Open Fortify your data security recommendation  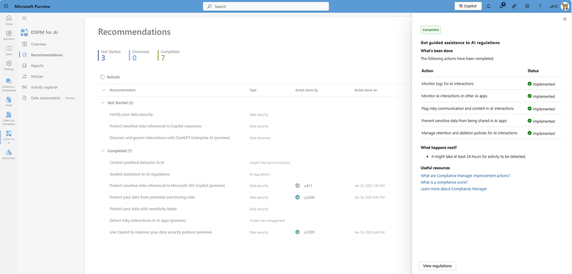[x=131, y=114]
